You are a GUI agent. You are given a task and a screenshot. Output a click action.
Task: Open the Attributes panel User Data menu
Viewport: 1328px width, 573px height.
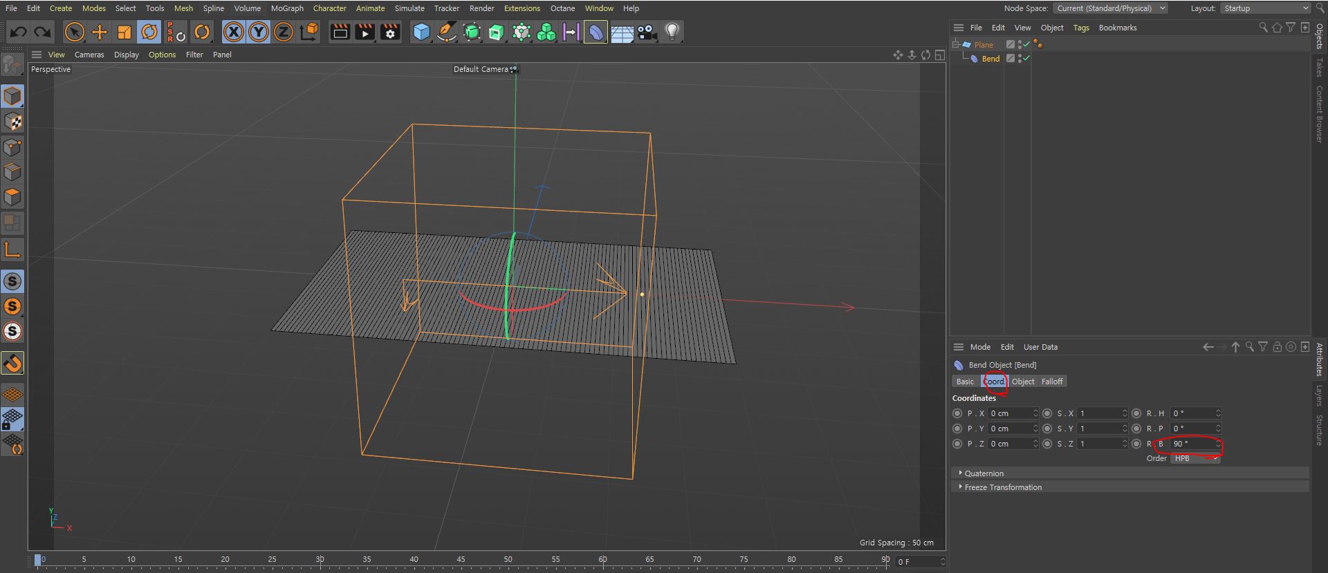1040,347
